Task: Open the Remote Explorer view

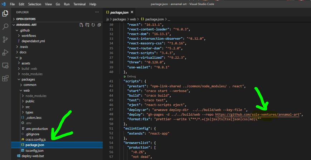Action: (x=5, y=66)
